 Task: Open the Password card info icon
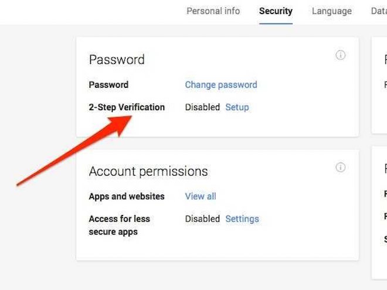click(x=340, y=54)
